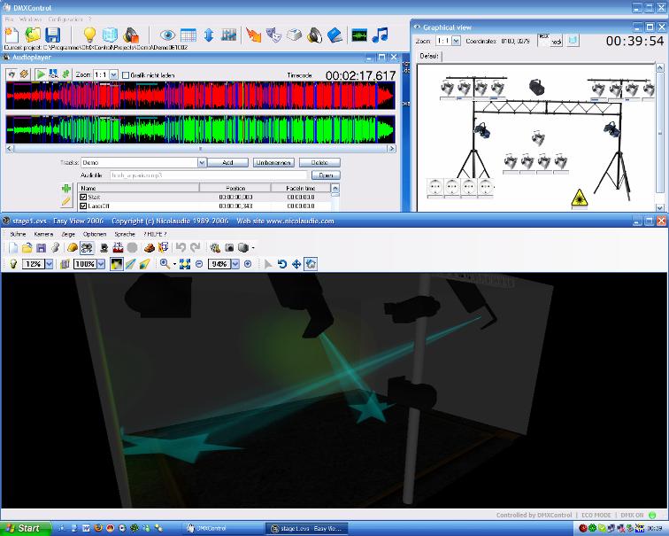
Task: Toggle the LaserOff cue checkbox
Action: coord(84,206)
